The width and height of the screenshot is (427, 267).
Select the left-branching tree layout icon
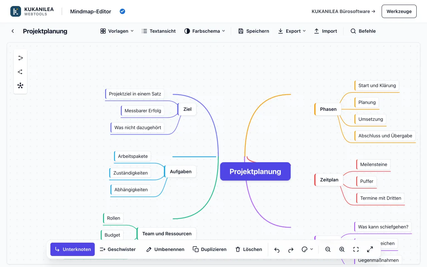coord(20,72)
